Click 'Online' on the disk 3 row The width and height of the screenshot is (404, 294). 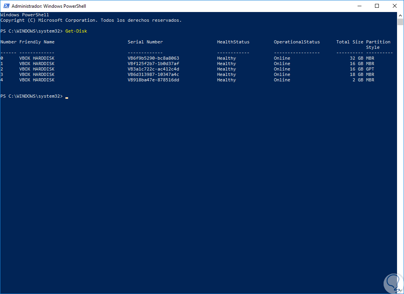coord(282,74)
